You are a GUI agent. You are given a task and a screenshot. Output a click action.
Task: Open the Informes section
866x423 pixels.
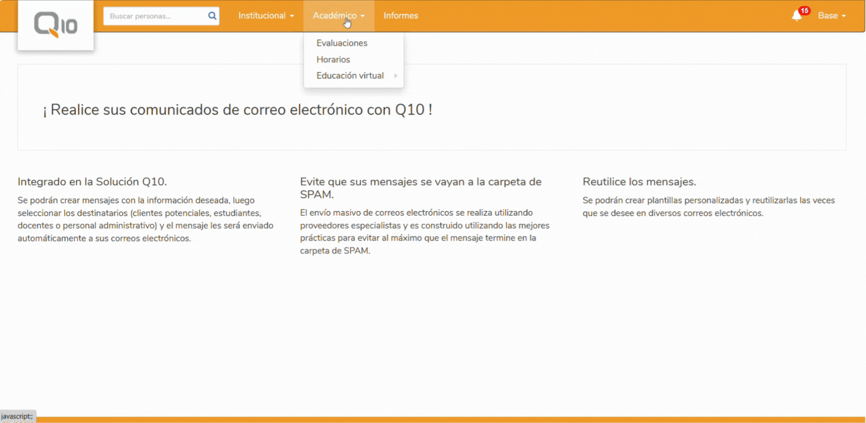(x=400, y=16)
